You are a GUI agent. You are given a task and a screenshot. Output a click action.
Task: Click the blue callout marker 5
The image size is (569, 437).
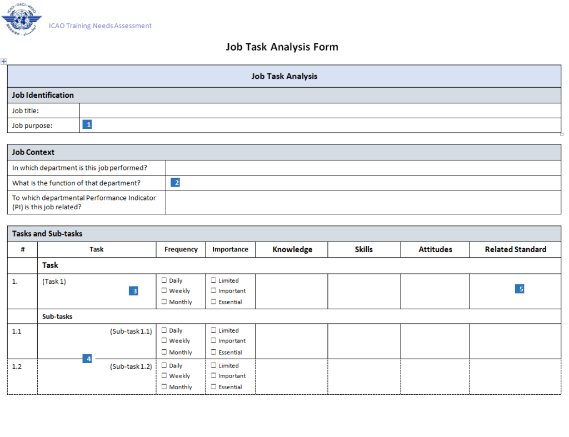coord(520,289)
